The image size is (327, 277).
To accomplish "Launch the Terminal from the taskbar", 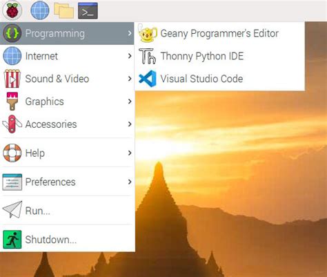I will tap(88, 10).
